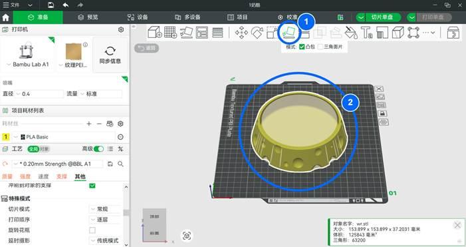Screen dimensions: 466x247
Task: Click the plate remove X icon
Action: tap(379, 89)
